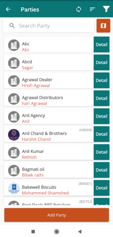Open the filter funnel icon
Viewport: 113px width, 237px height.
click(106, 9)
